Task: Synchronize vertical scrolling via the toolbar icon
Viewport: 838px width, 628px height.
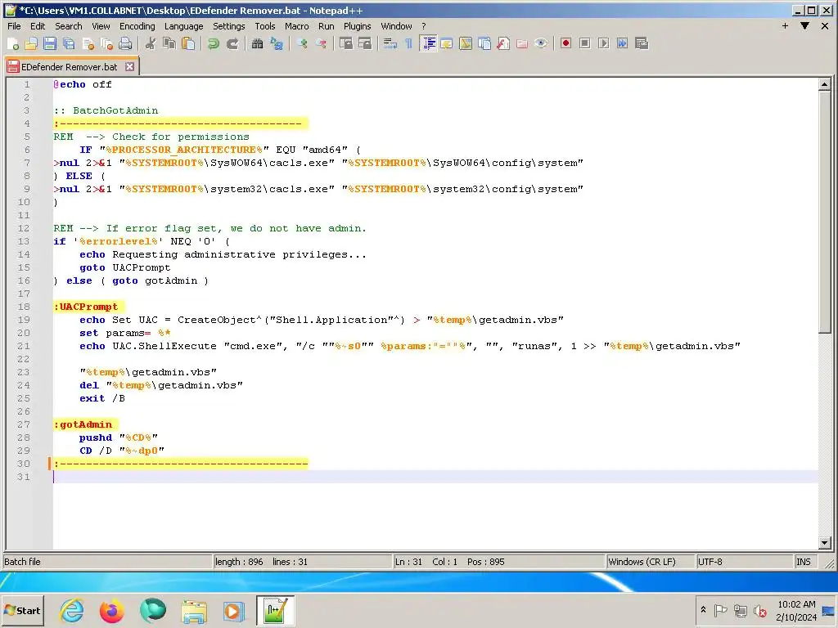Action: click(x=346, y=44)
